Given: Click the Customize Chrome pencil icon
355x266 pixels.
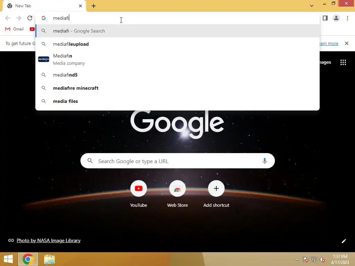Looking at the screenshot, I should point(344,241).
